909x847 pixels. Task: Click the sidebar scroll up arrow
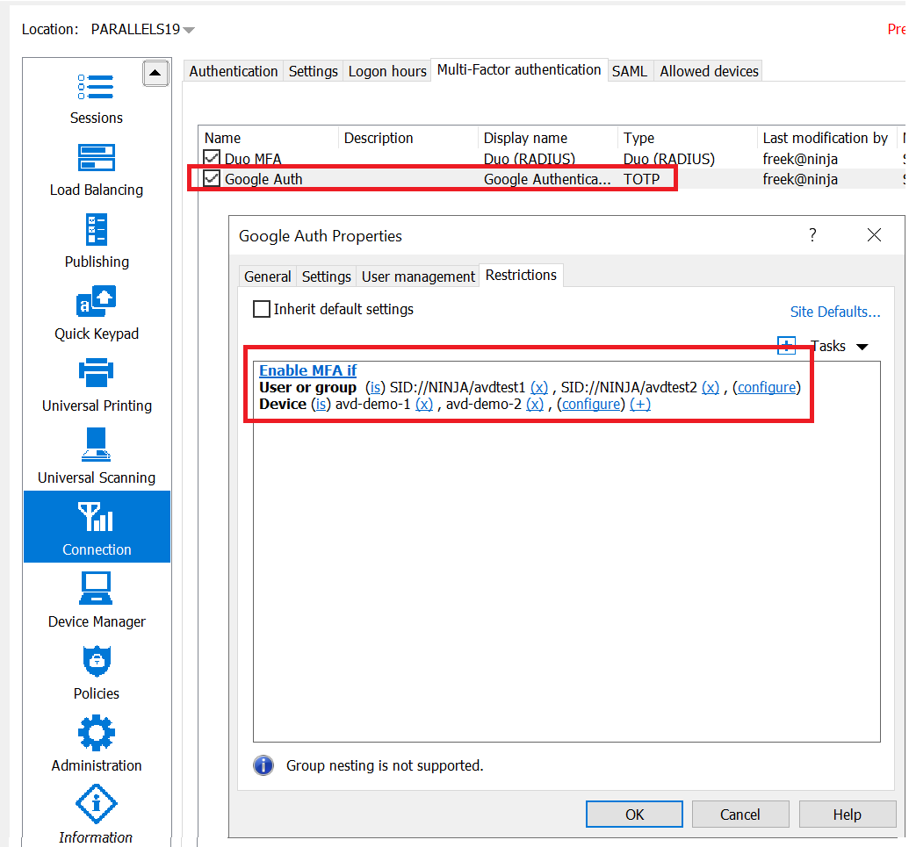click(155, 73)
